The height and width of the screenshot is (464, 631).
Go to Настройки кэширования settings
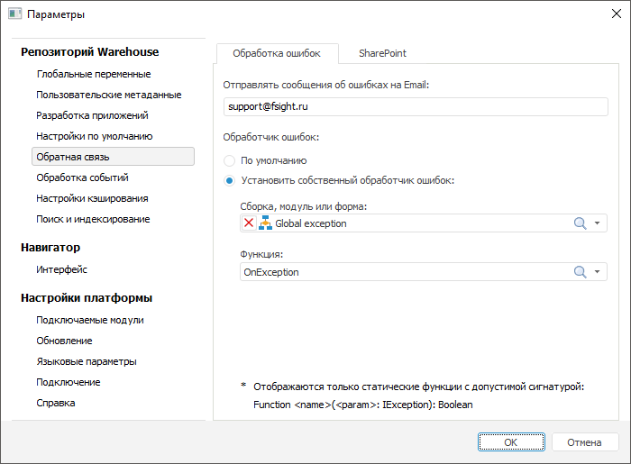point(92,198)
